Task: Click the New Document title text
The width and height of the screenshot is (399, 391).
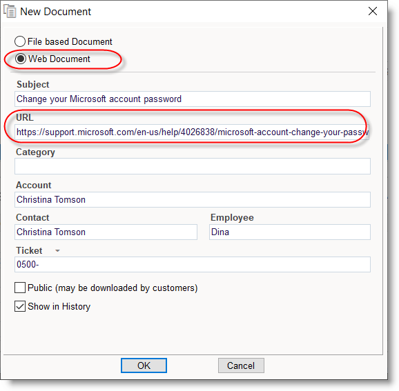Action: click(x=55, y=12)
